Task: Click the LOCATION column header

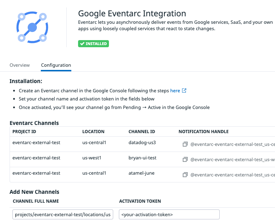Action: click(93, 131)
